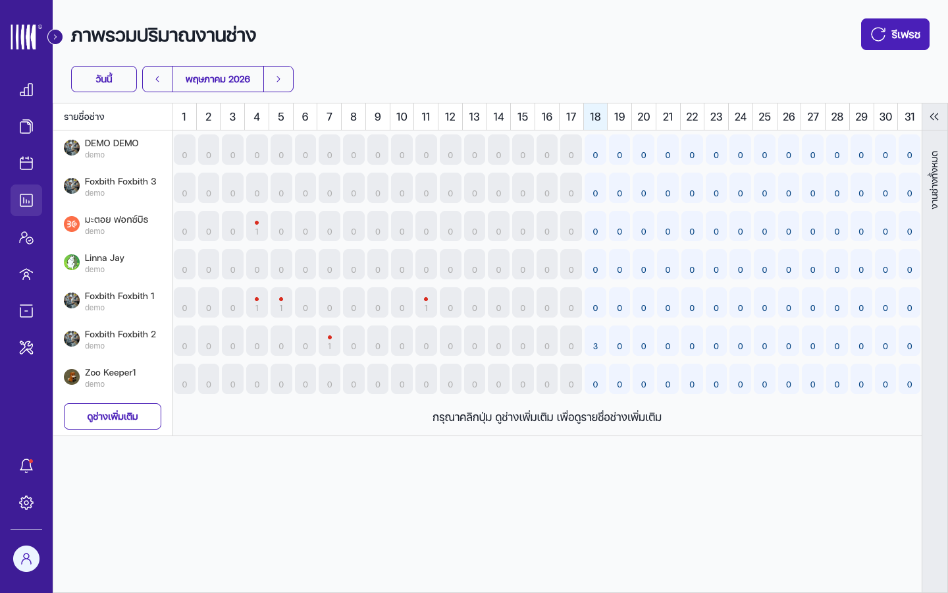Select the day 10 column header
948x593 pixels.
tap(402, 117)
